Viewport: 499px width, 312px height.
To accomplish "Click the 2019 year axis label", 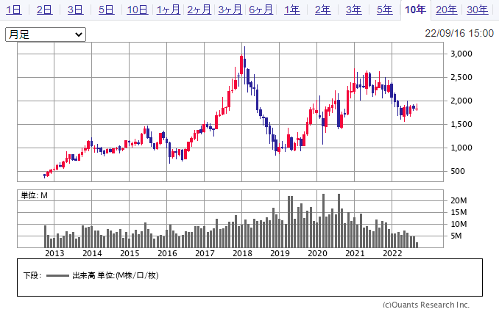I will [280, 253].
